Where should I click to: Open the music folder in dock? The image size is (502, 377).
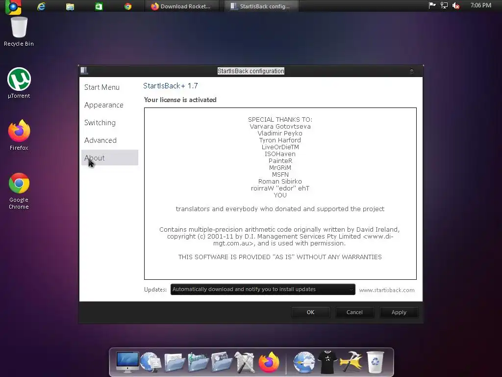click(198, 362)
